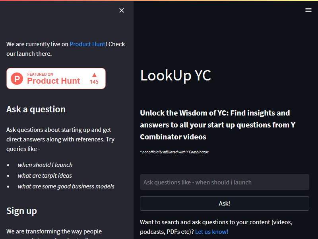Viewport: 318px width, 239px height.
Task: Click the Featured on Product Hunt badge text
Action: pyautogui.click(x=54, y=78)
